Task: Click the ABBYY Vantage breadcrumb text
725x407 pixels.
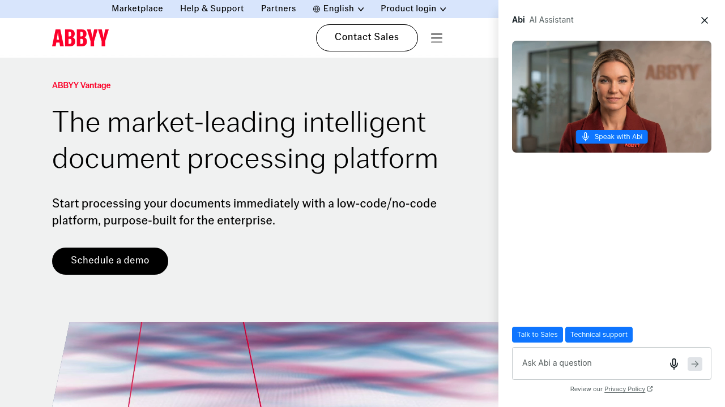Action: tap(82, 85)
